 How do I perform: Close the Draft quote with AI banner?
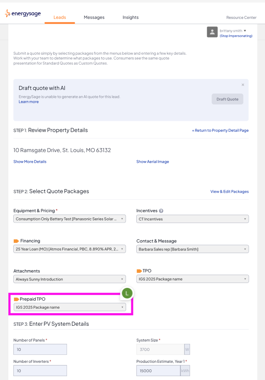tap(243, 85)
